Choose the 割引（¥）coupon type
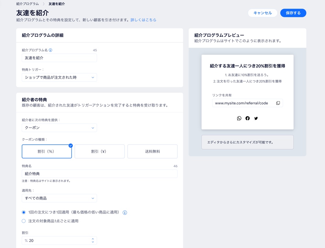The height and width of the screenshot is (248, 325). (x=99, y=151)
